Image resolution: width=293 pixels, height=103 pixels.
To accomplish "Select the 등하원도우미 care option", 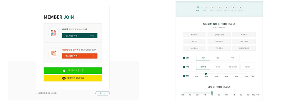I will 219,35.
